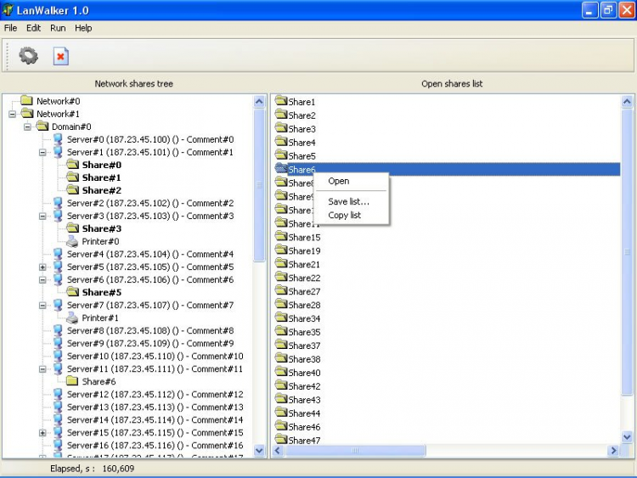Select Copy list in context menu
Screen dimensions: 637x478
(x=344, y=215)
